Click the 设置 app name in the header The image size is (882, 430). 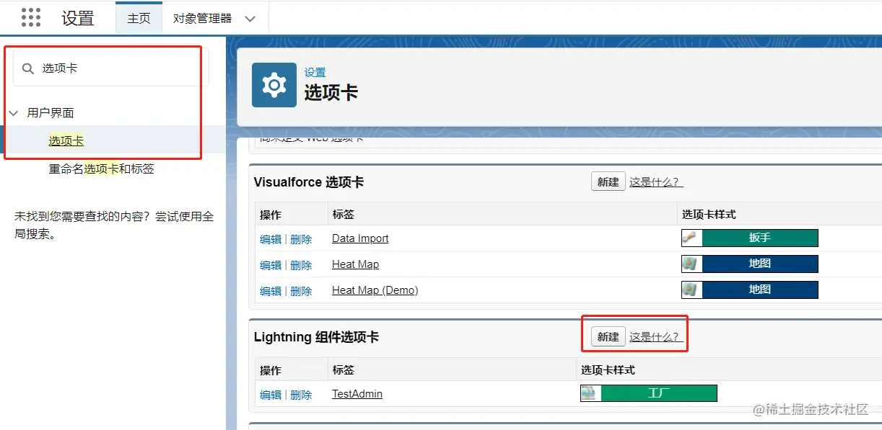tap(78, 18)
